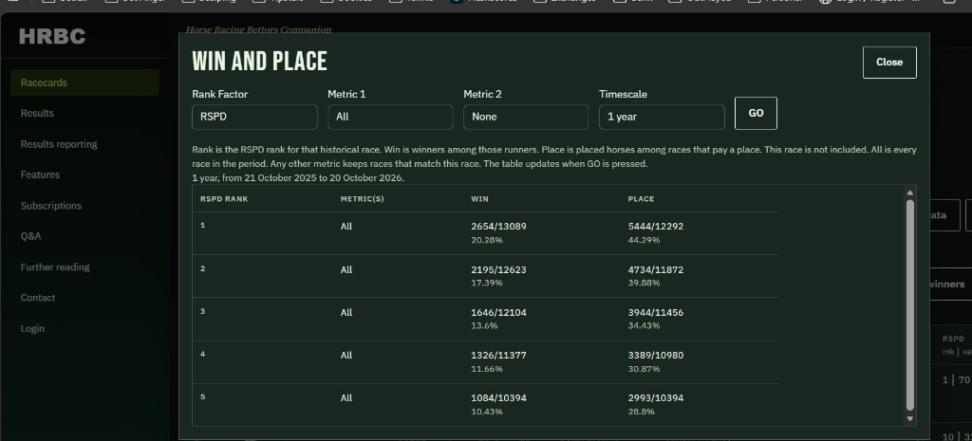
Task: Click the RSPD RANK column header
Action: [x=224, y=199]
